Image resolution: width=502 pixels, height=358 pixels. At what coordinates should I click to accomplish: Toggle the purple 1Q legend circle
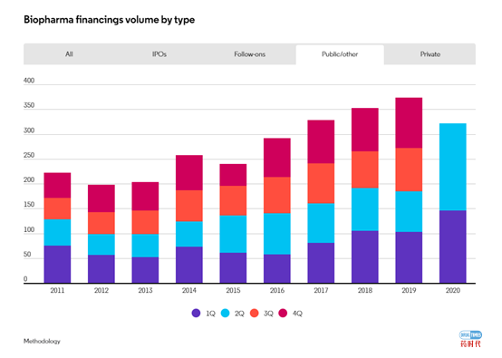pyautogui.click(x=196, y=313)
